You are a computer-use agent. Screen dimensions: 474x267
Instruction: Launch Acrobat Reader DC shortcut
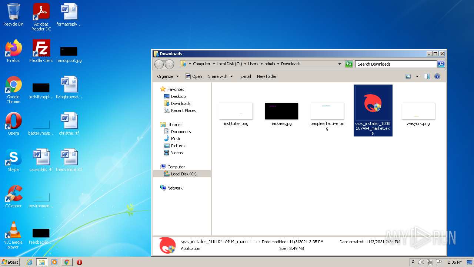coord(41,17)
